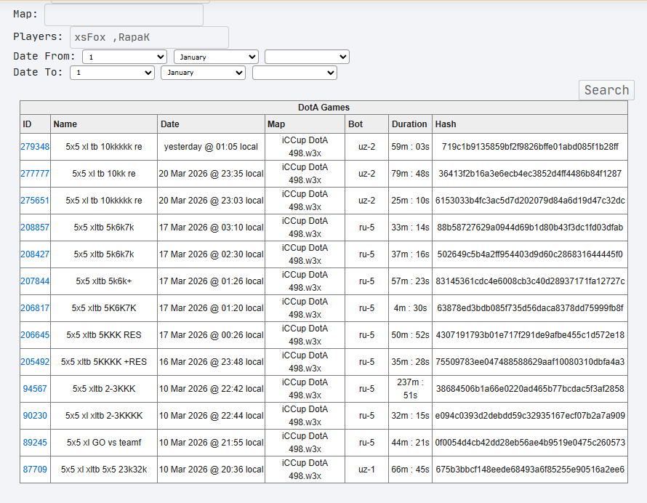Select game name '5x5 xl tb 10kk re'
This screenshot has height=503, width=647.
point(104,174)
